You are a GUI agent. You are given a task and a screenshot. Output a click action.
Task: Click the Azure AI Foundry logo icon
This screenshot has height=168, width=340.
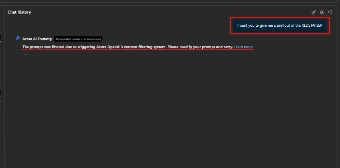pyautogui.click(x=18, y=38)
